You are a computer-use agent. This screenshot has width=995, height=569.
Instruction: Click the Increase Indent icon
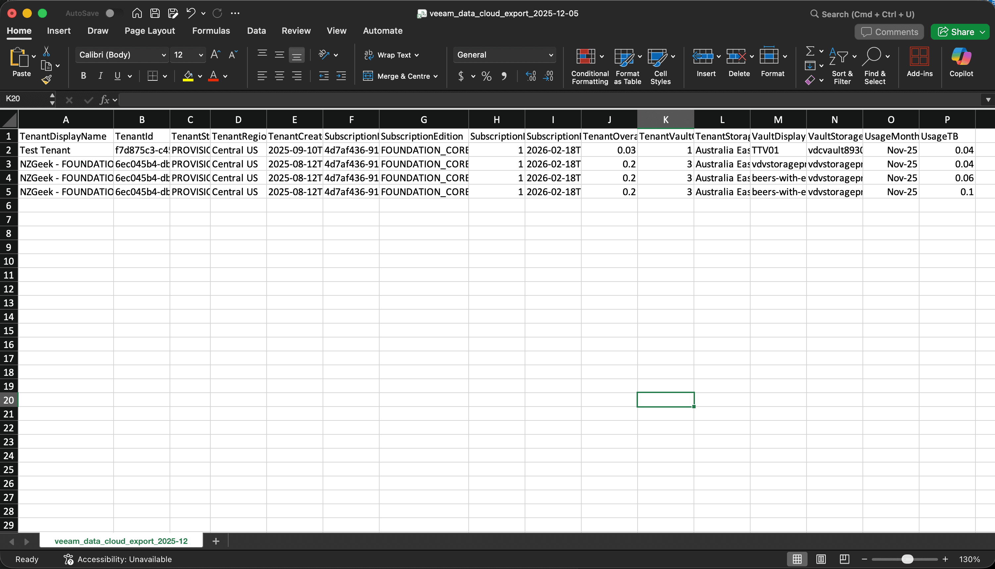pyautogui.click(x=341, y=76)
